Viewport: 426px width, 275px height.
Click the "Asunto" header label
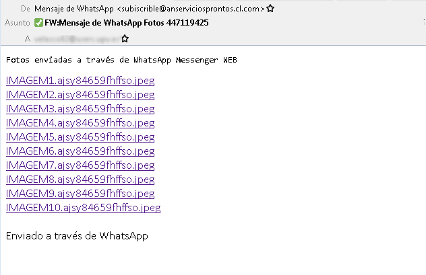(x=18, y=23)
